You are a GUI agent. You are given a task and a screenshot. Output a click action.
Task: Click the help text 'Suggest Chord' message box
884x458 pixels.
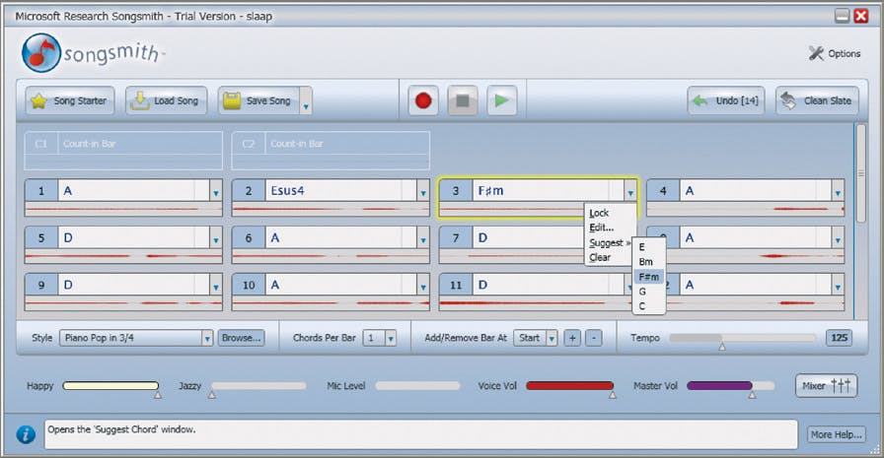click(x=421, y=434)
